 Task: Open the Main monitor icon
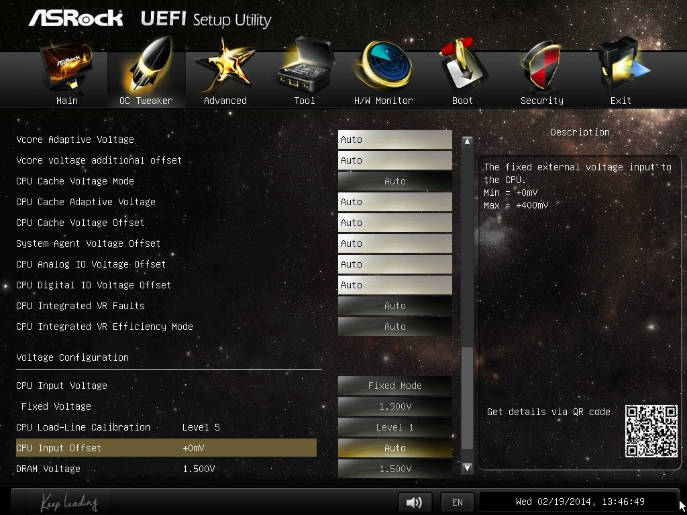pos(66,66)
